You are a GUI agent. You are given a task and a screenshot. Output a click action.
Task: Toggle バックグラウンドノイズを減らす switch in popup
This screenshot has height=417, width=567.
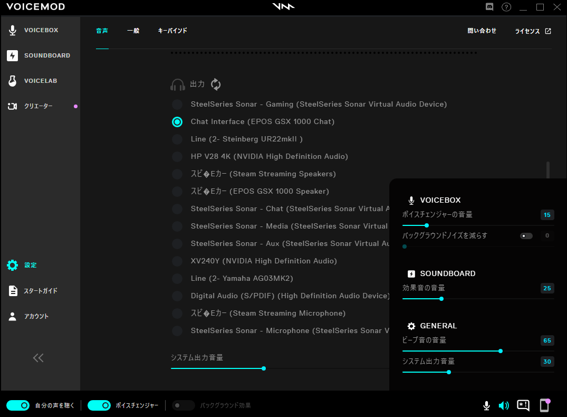[x=526, y=236]
